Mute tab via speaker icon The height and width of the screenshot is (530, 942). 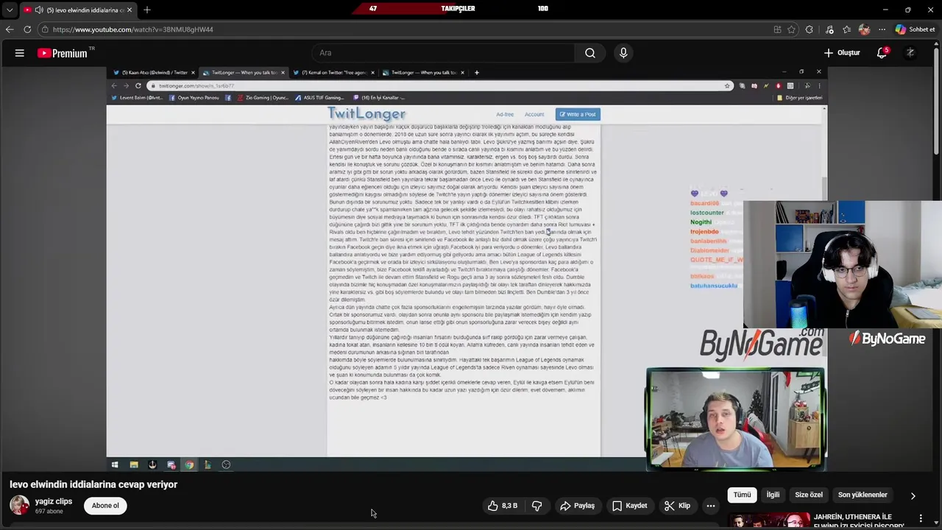[39, 10]
